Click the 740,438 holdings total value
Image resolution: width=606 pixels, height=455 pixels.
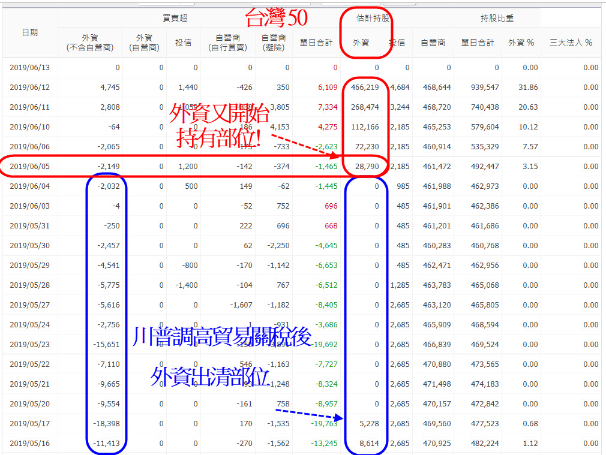[x=485, y=107]
